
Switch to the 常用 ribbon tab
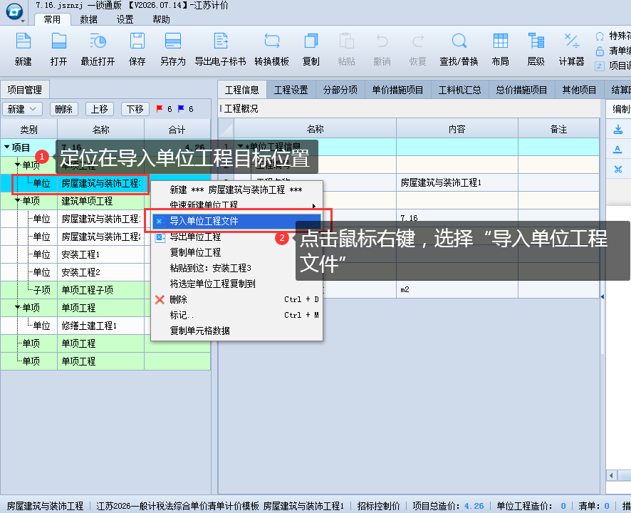pos(52,19)
